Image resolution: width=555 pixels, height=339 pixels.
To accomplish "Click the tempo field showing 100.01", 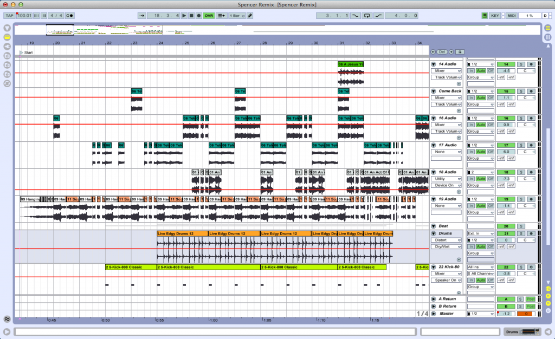I will [24, 16].
